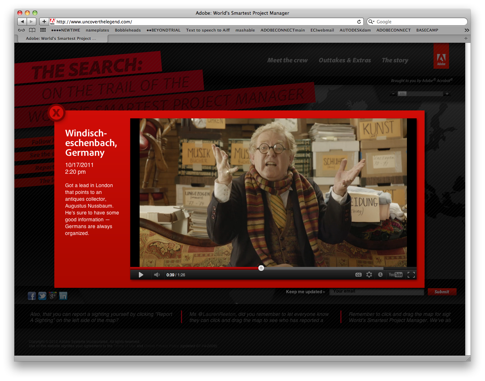
Task: Click the video progress scrubber handle
Action: [x=261, y=268]
